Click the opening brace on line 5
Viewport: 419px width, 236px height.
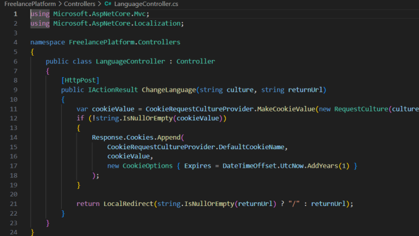32,52
